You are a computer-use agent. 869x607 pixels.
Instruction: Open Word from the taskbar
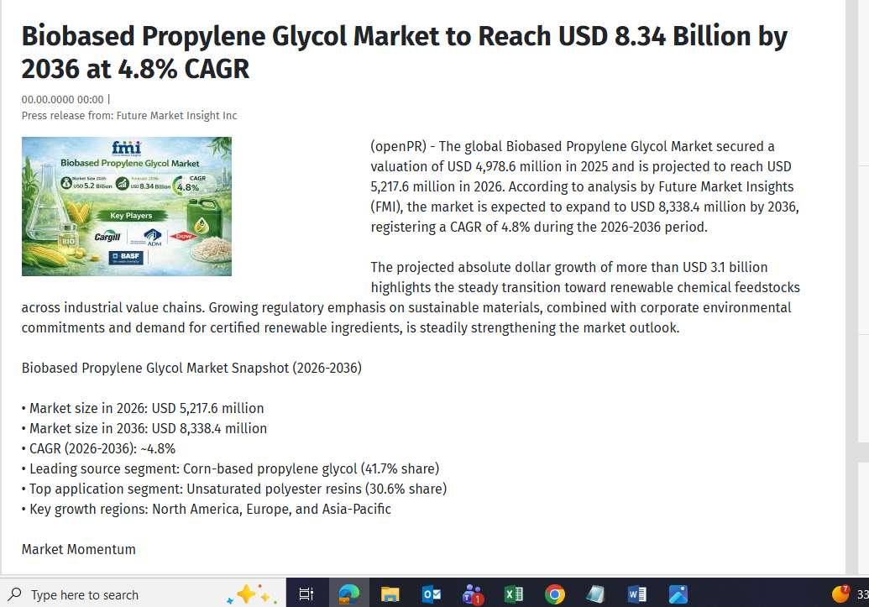click(x=636, y=594)
